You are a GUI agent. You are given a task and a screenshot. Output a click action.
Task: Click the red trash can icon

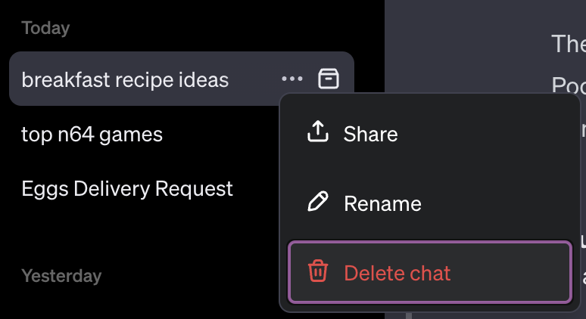click(318, 271)
